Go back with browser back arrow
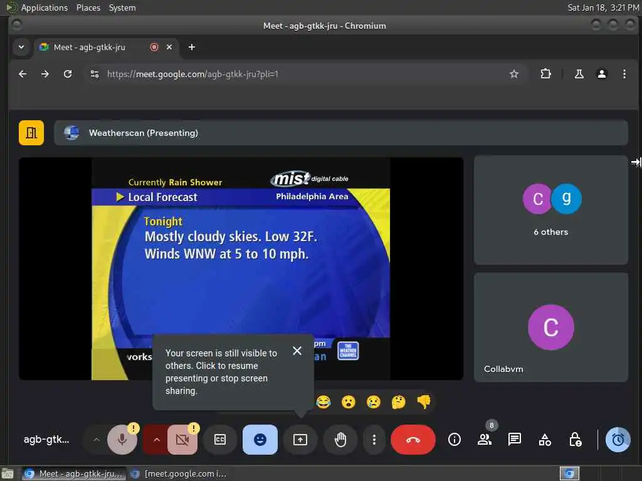Viewport: 642px width, 481px height. coord(23,74)
